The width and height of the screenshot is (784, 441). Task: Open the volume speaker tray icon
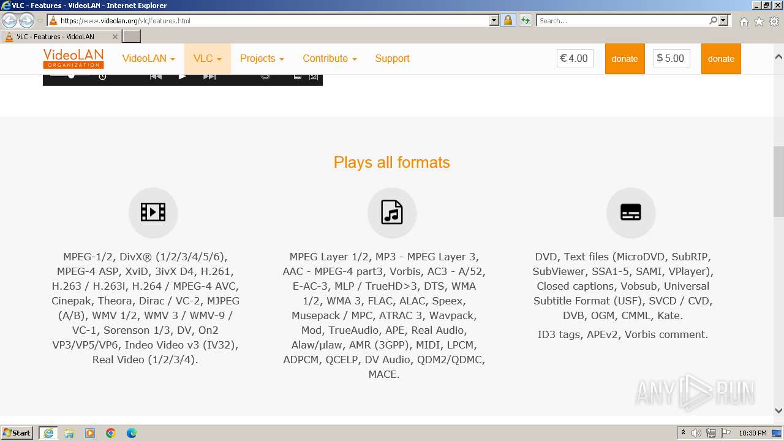pos(696,433)
